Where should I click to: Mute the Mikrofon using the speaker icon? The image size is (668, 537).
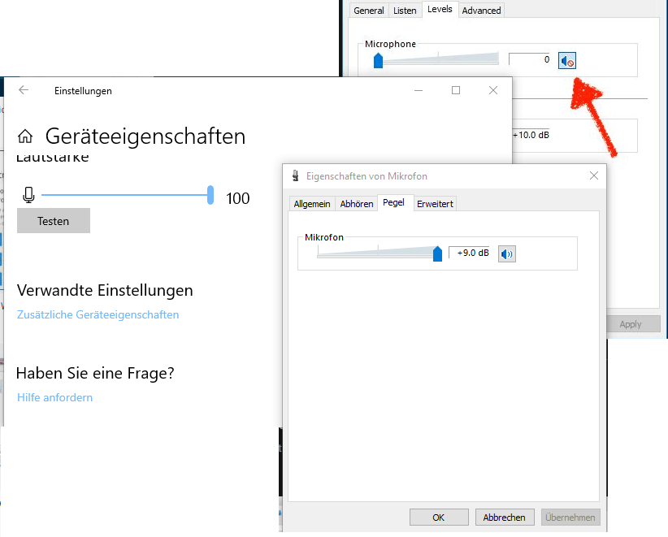(x=506, y=253)
